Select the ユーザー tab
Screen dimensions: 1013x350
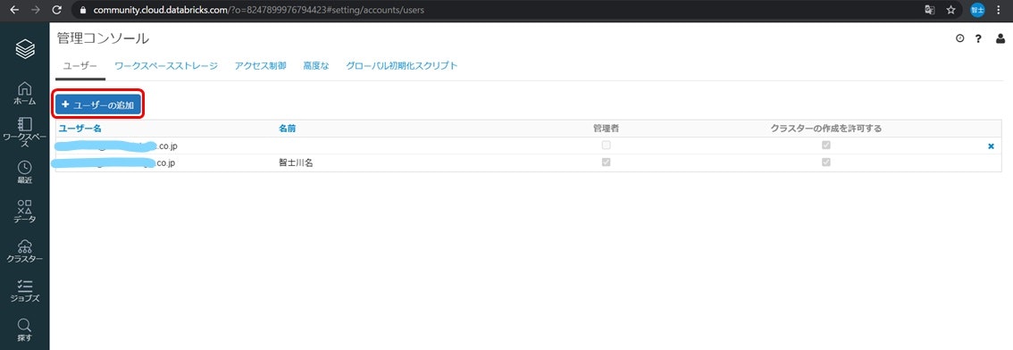(80, 66)
